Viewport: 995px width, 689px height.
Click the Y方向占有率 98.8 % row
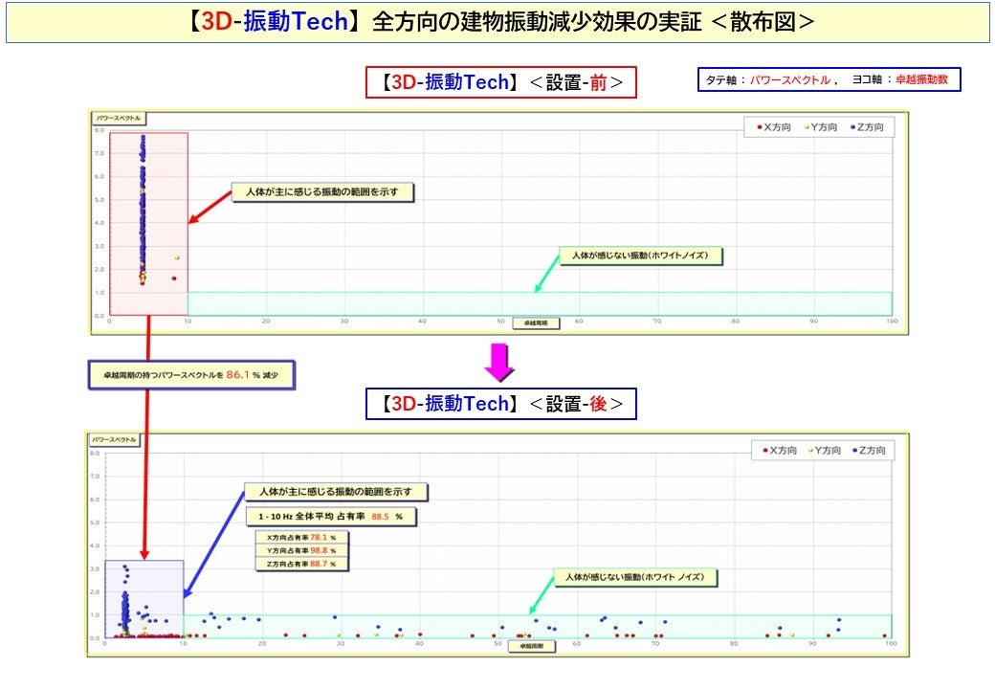click(301, 550)
